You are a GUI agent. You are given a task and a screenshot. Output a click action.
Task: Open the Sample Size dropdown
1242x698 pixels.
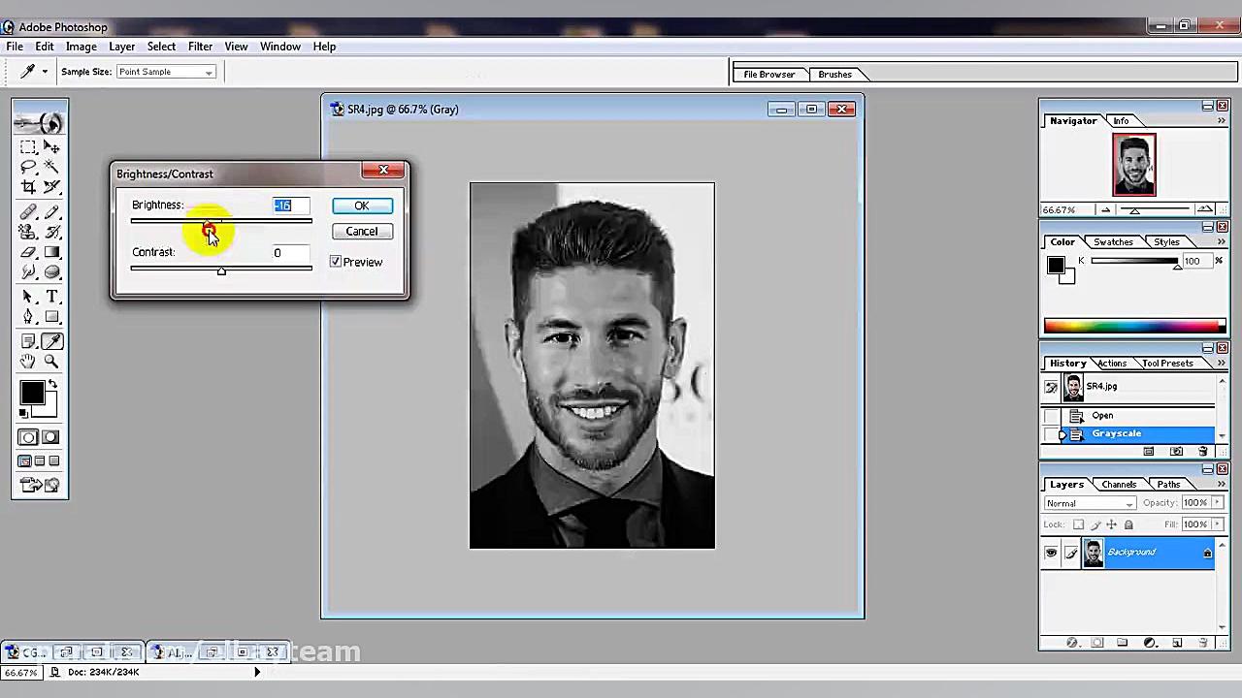click(166, 72)
